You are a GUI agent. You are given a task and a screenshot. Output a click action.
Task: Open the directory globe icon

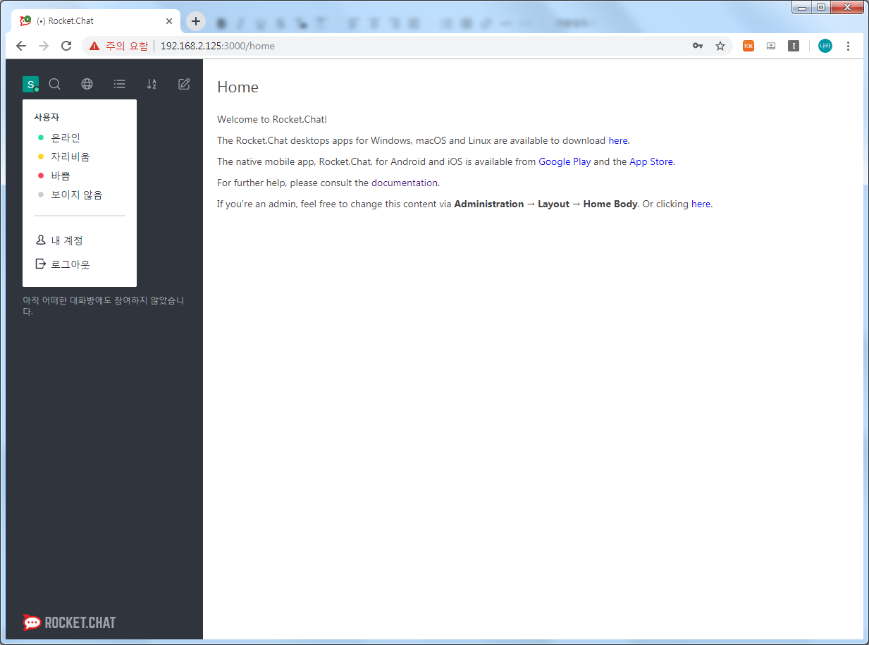(87, 84)
